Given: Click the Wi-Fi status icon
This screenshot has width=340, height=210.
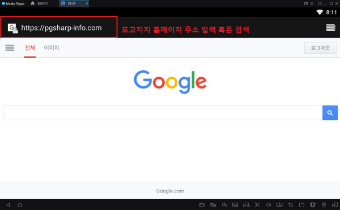Looking at the screenshot, I should pos(320,12).
